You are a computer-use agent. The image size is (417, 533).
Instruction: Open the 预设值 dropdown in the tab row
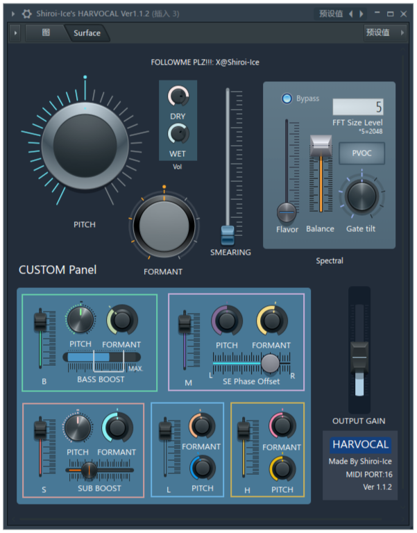tap(379, 33)
